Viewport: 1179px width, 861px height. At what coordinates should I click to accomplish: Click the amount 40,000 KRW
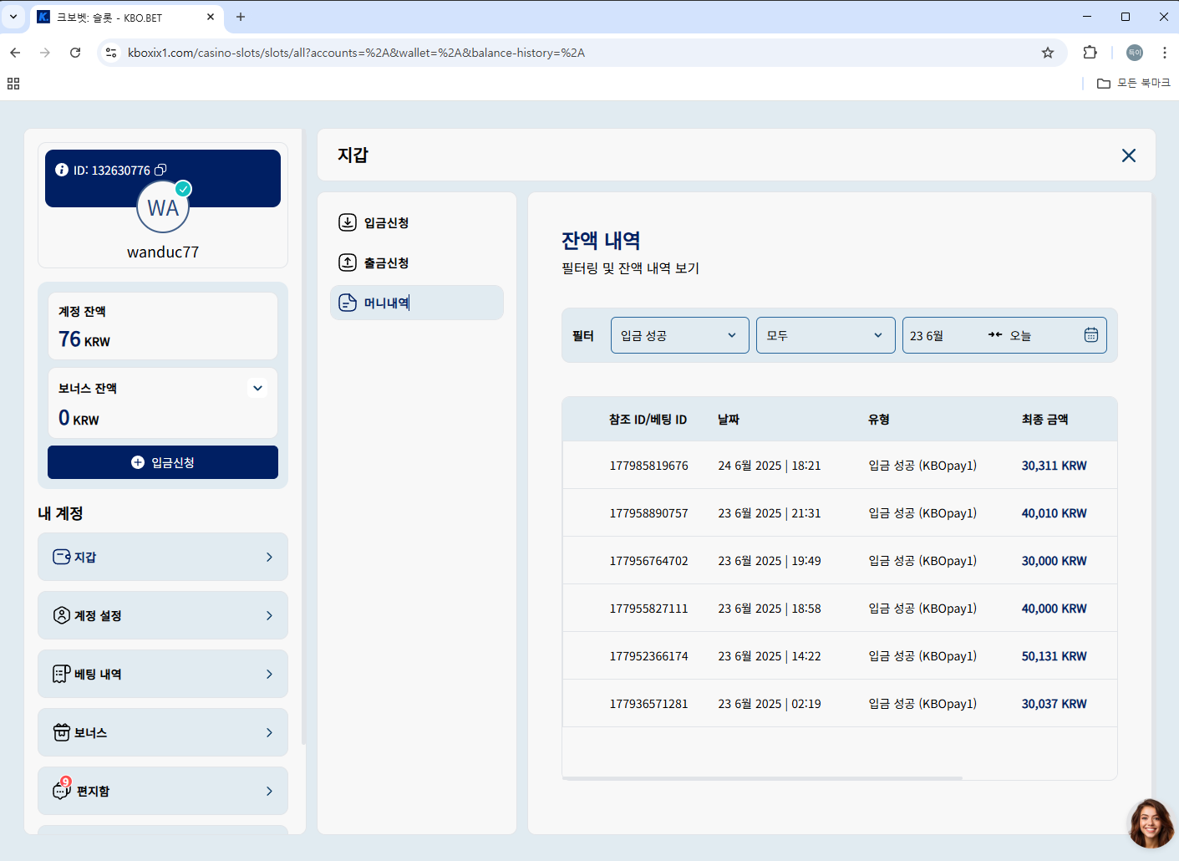point(1054,609)
